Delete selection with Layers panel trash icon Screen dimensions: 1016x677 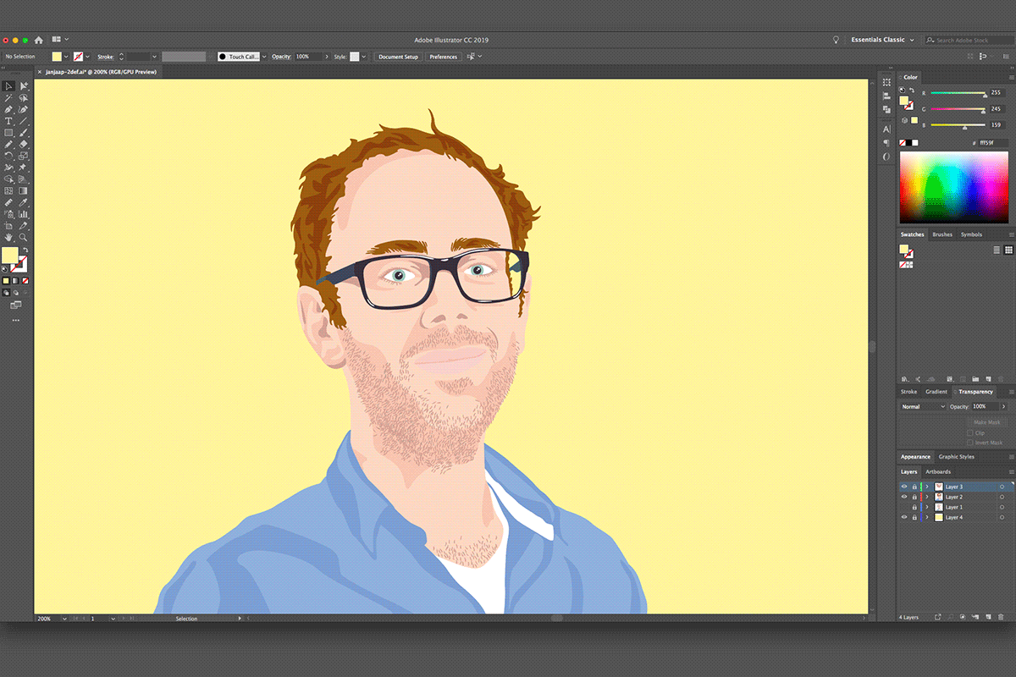point(1001,617)
